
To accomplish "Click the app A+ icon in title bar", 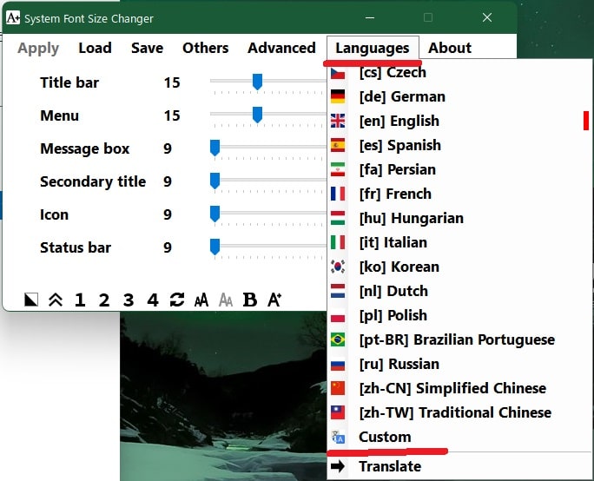I will coord(13,18).
